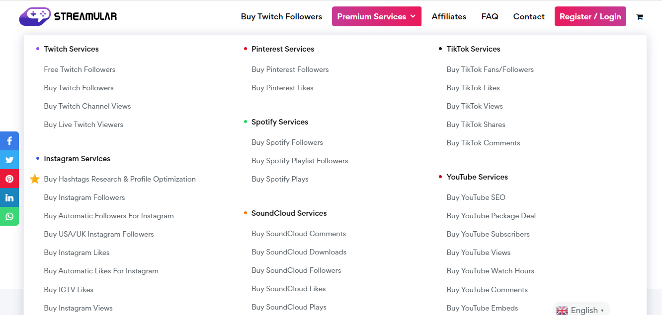The width and height of the screenshot is (662, 315).
Task: Choose Buy Automatic Likes For Instagram
Action: [x=101, y=271]
